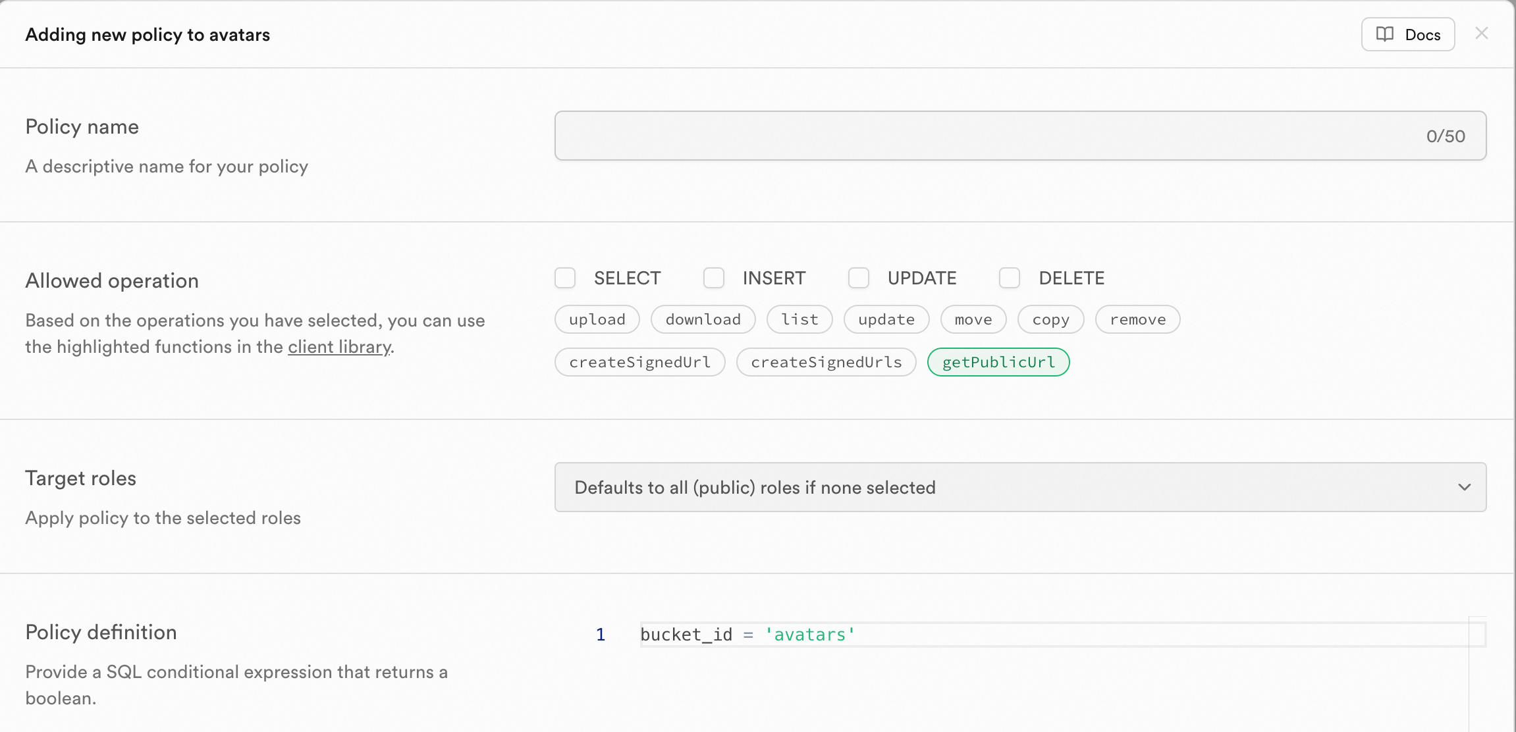Screen dimensions: 1516x732
Task: Click the upload function tag
Action: [597, 320]
